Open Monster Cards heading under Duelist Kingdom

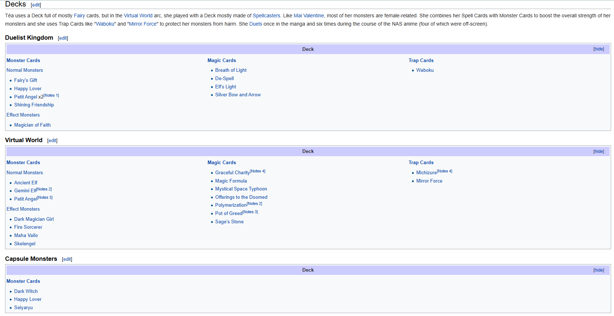(x=23, y=61)
